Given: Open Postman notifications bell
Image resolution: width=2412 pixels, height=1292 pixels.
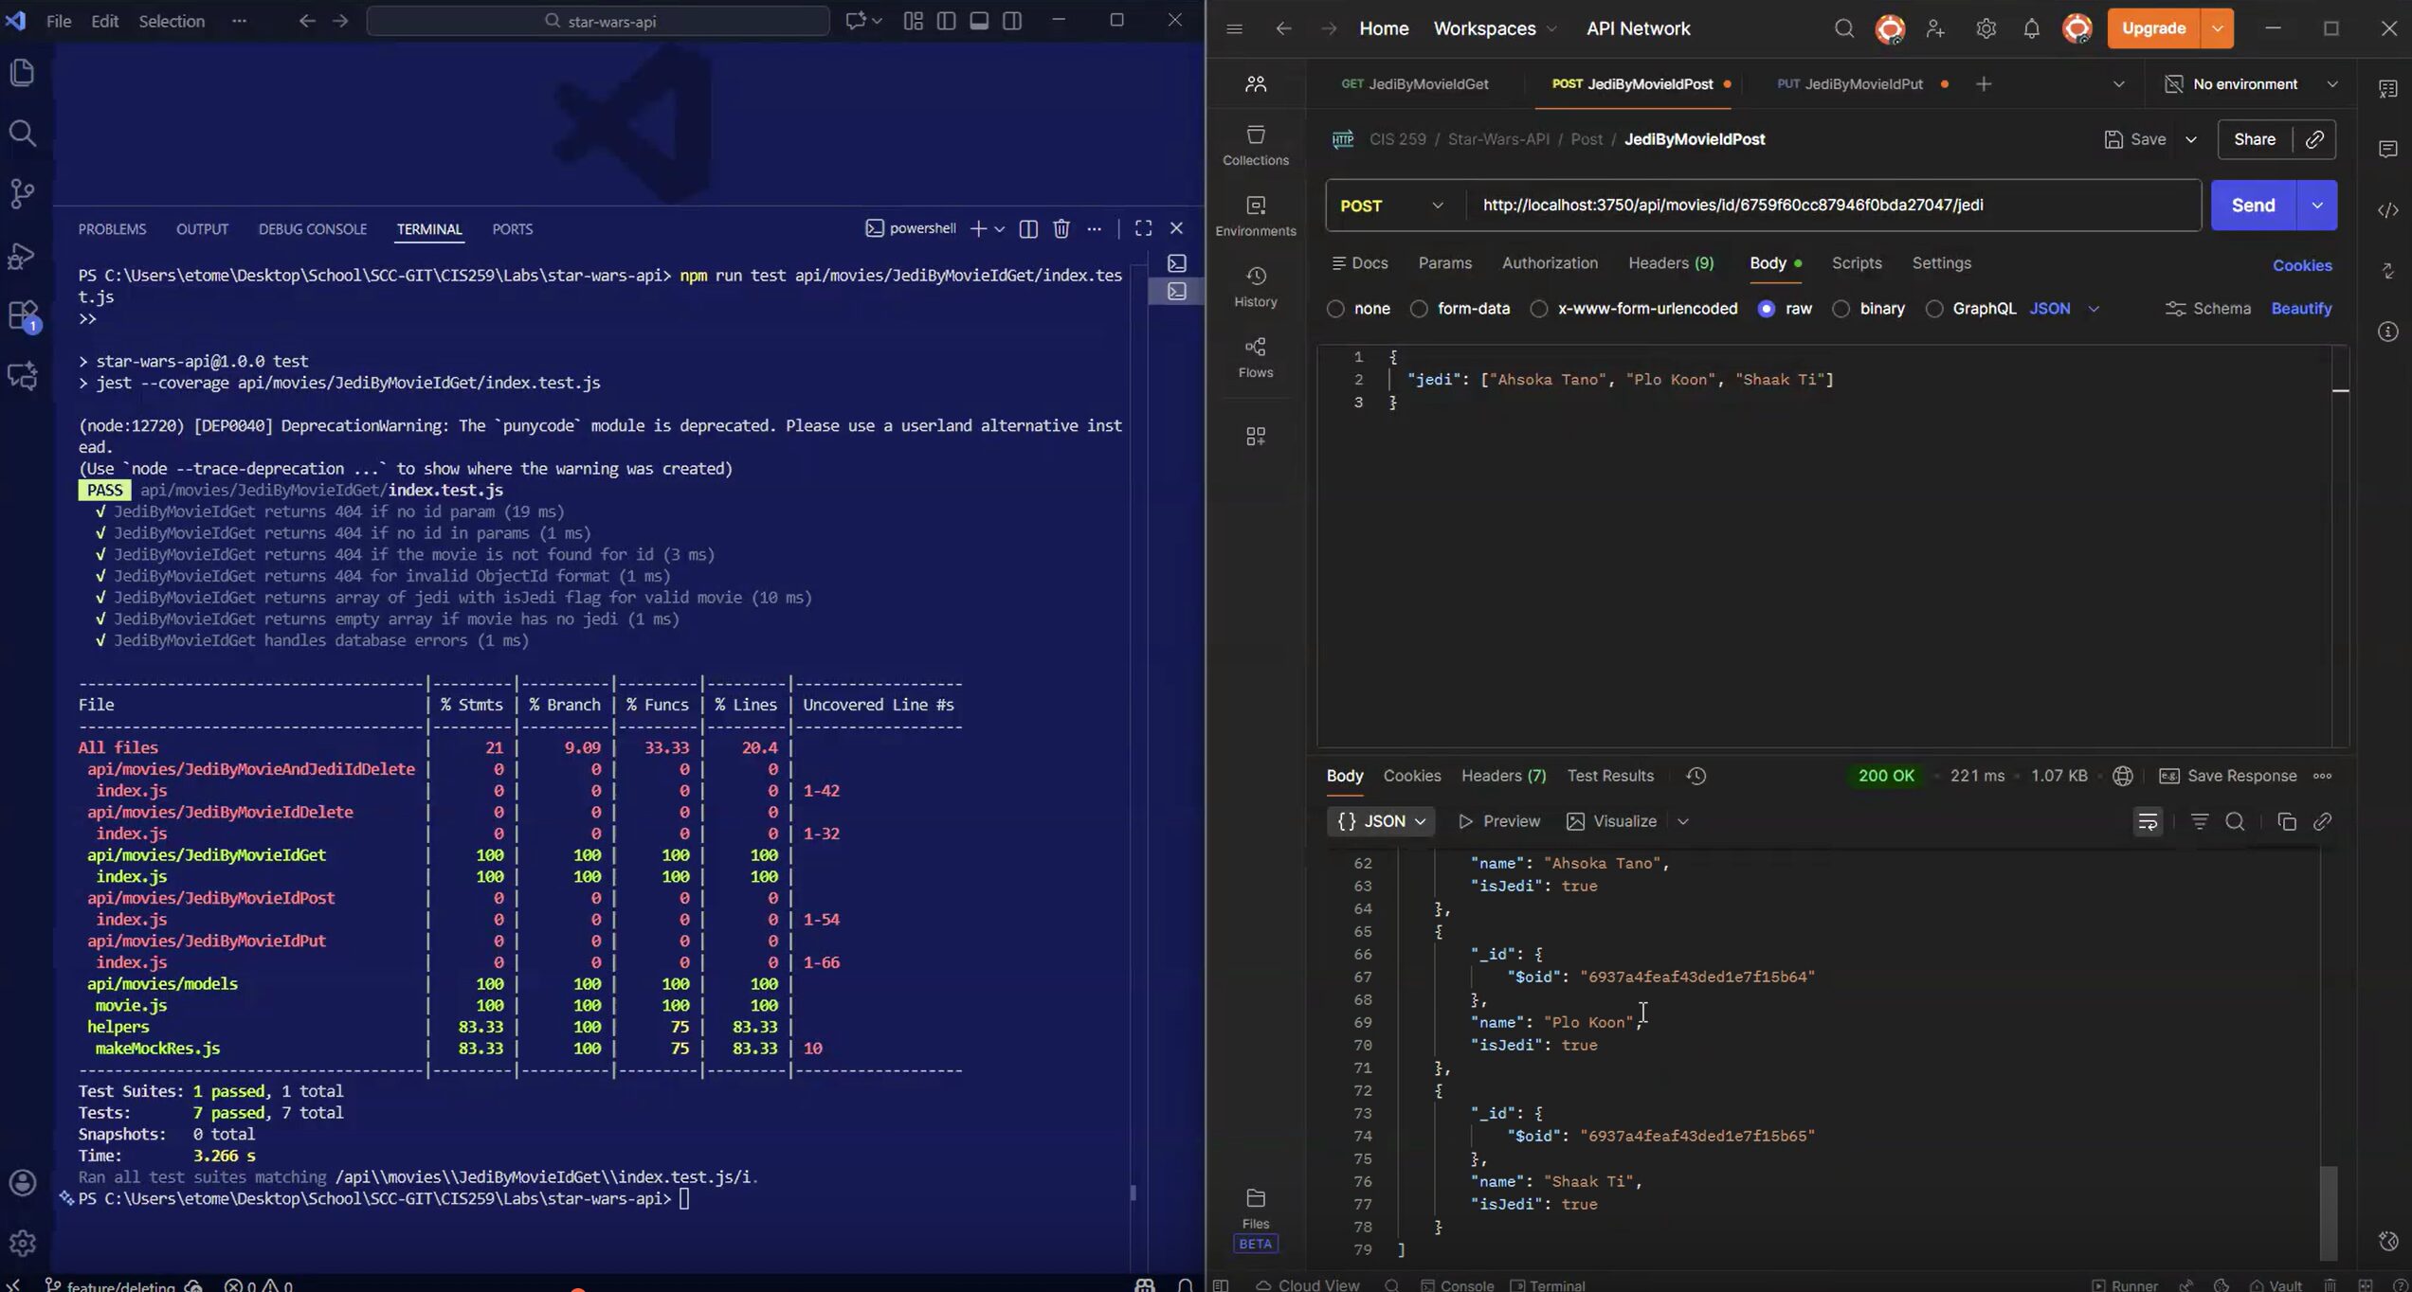Looking at the screenshot, I should click(x=2031, y=28).
